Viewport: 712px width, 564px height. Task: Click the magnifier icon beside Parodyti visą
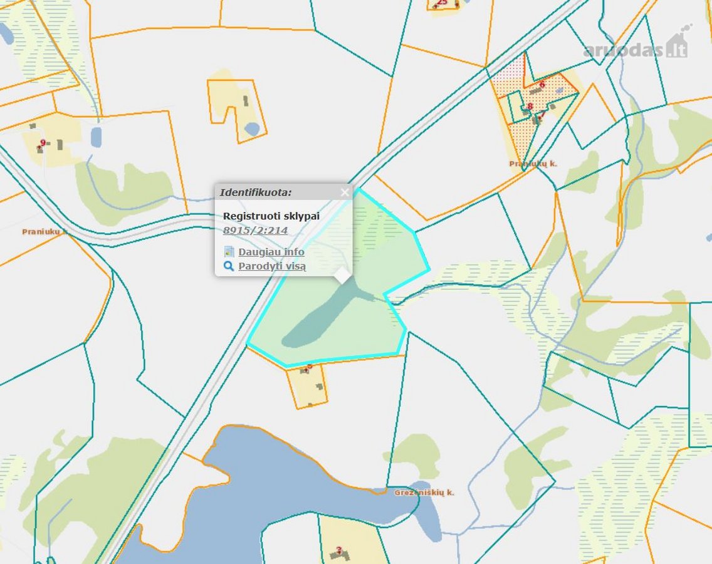229,266
